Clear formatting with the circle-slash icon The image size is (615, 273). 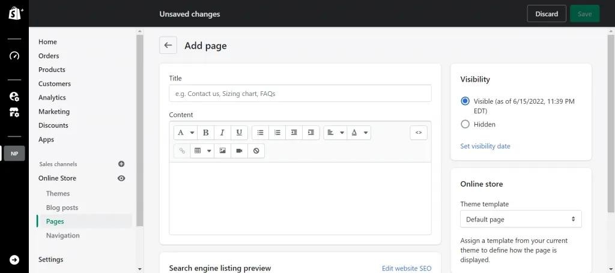(256, 151)
